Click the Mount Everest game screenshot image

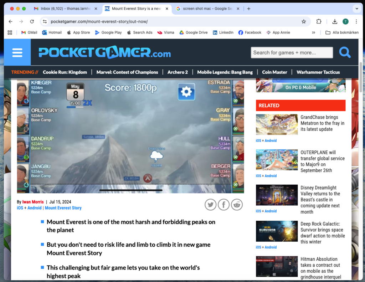coord(130,136)
